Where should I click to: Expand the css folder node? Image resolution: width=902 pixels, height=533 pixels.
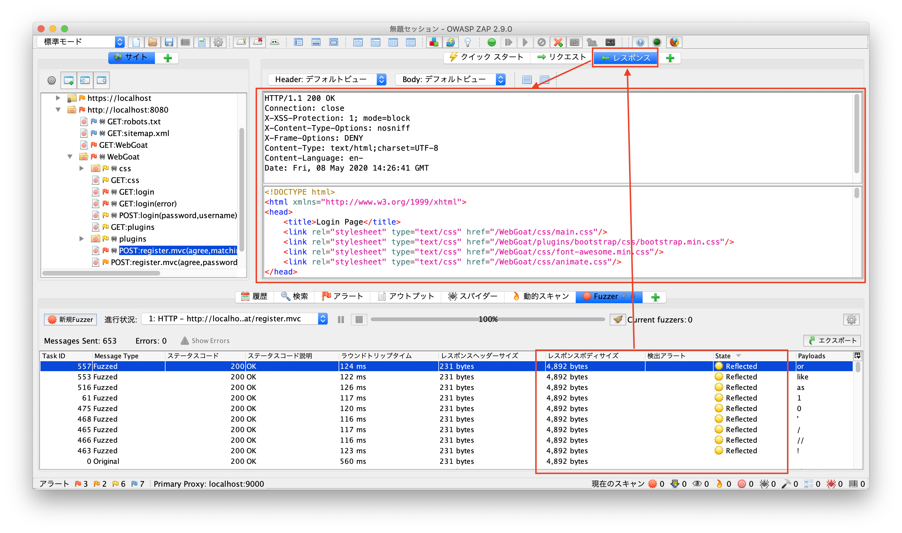point(82,168)
